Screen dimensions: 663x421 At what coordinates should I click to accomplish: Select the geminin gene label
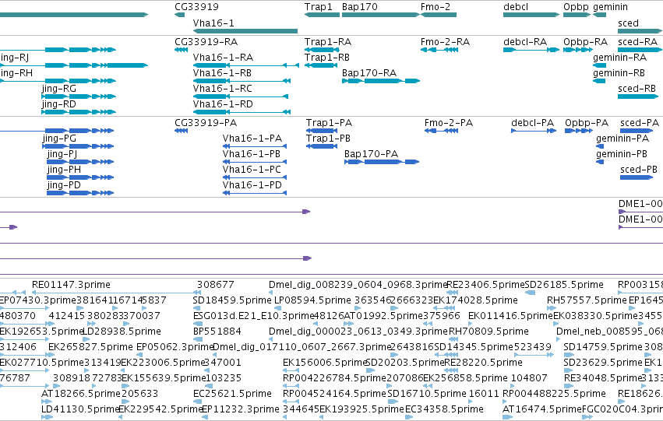click(x=610, y=7)
